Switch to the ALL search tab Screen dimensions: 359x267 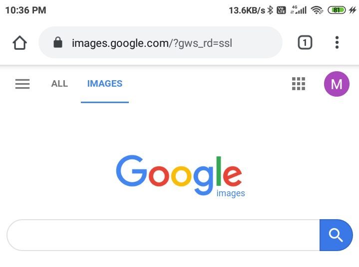click(x=59, y=84)
